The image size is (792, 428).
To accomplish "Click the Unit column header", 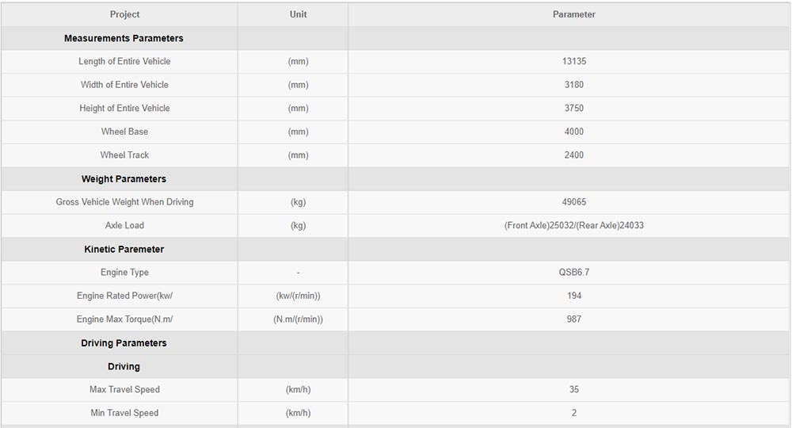I will [x=298, y=14].
